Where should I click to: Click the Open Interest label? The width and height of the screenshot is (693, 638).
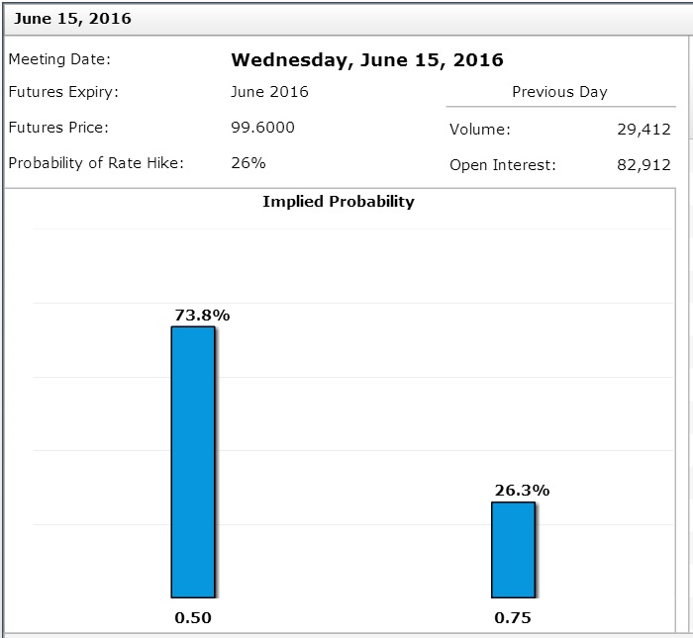click(x=502, y=165)
